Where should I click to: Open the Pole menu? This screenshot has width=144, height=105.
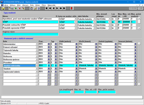(32, 5)
